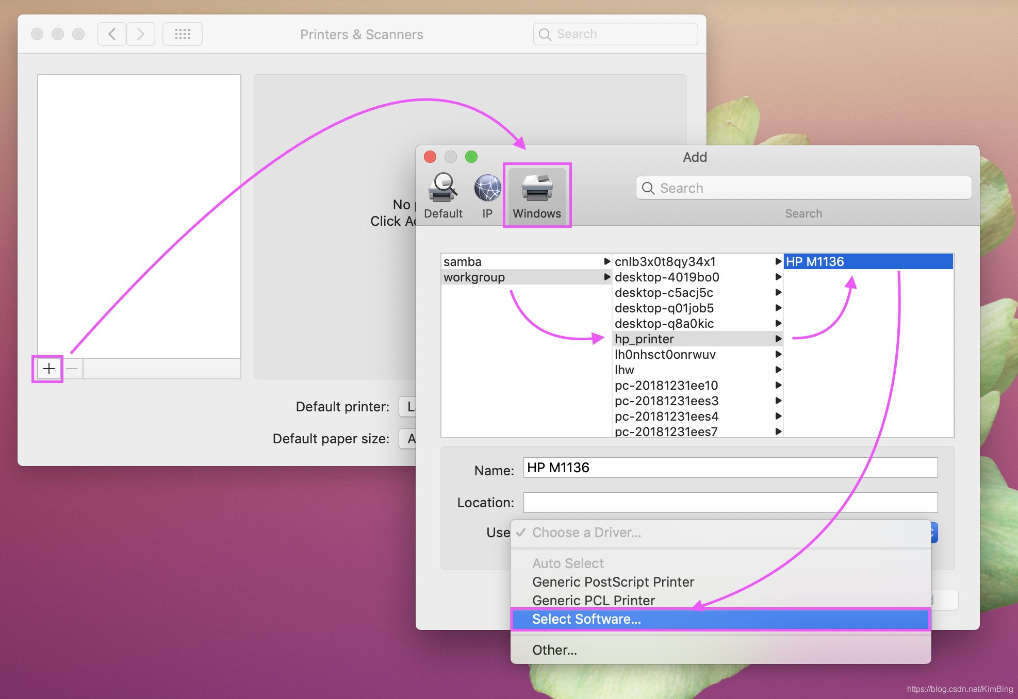Pick Generic PCL Printer driver
The width and height of the screenshot is (1018, 699).
click(x=593, y=601)
